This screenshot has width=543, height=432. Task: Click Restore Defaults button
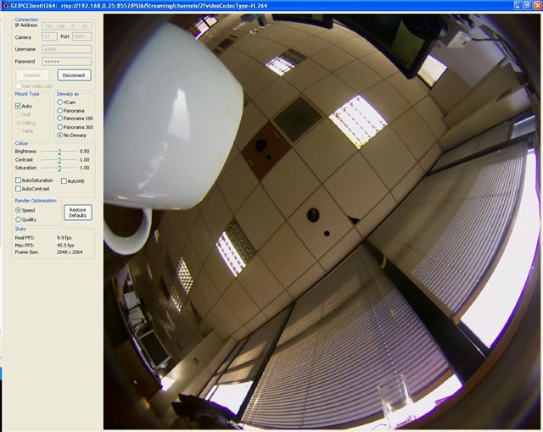pyautogui.click(x=77, y=213)
